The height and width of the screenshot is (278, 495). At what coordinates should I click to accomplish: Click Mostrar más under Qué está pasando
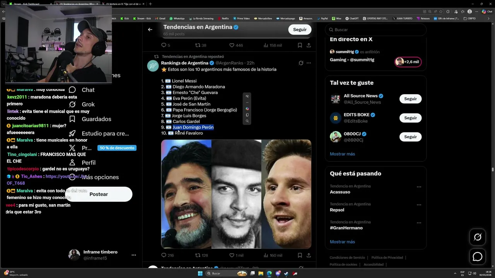point(342,242)
